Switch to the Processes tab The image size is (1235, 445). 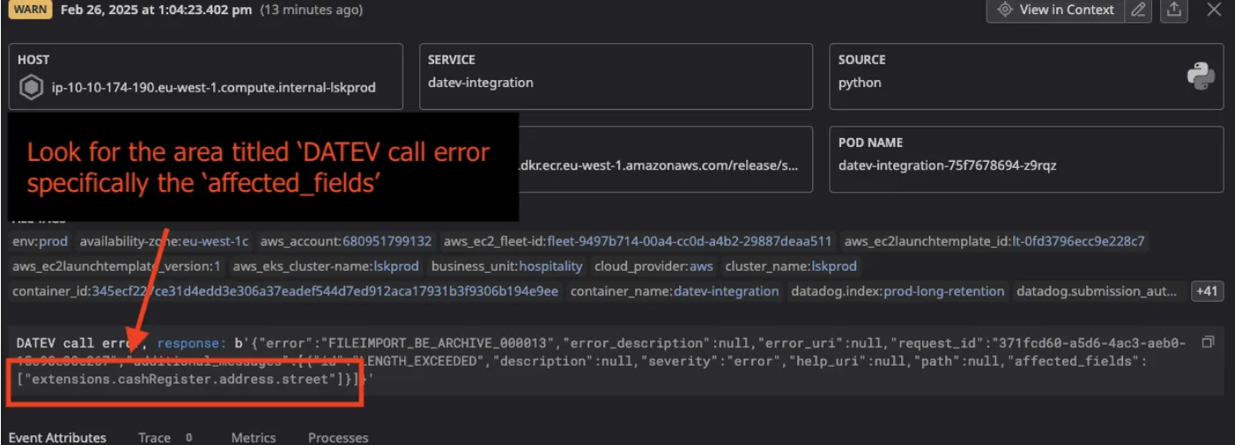[337, 437]
